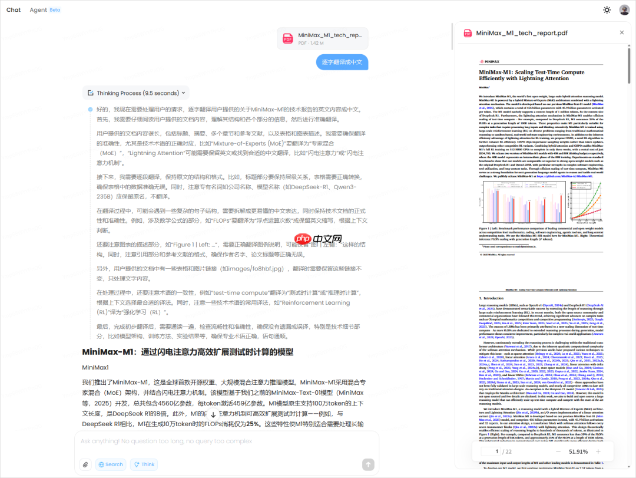The image size is (636, 478).
Task: Click the scroll-to-bottom down arrow
Action: click(x=213, y=415)
